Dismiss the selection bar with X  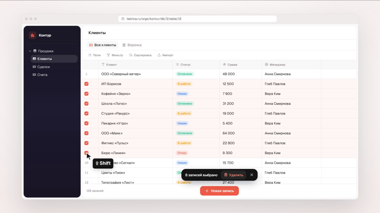click(x=252, y=175)
